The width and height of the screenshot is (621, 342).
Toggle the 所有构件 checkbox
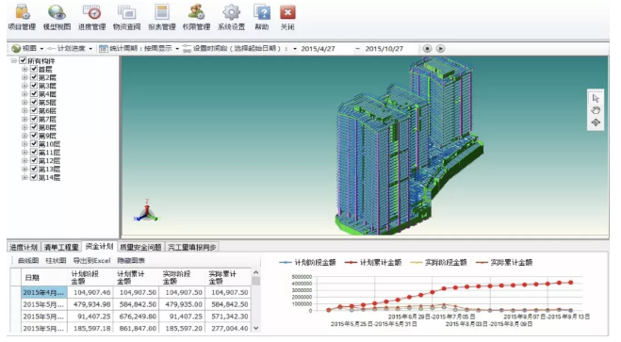23,60
